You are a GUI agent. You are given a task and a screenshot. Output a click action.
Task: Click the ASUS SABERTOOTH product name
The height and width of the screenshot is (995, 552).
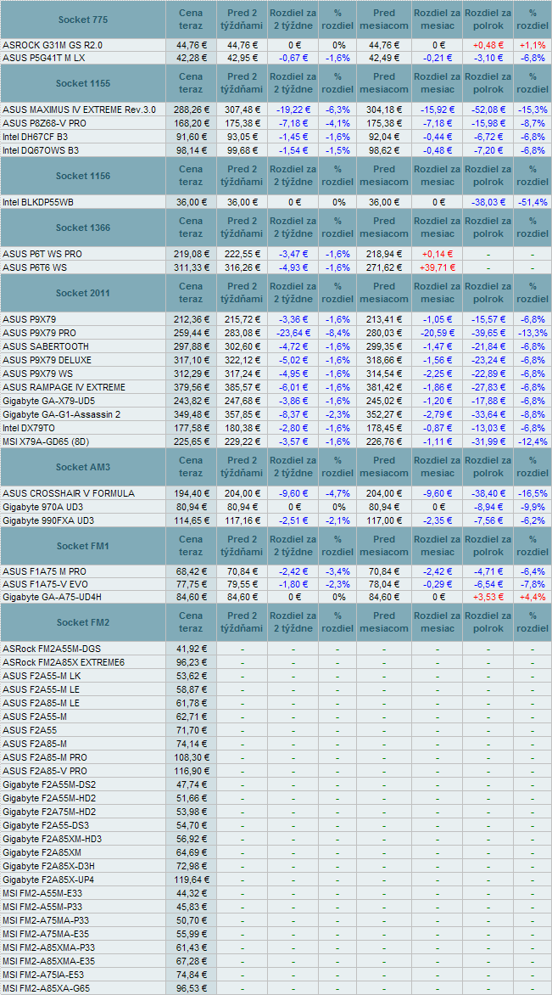point(46,346)
